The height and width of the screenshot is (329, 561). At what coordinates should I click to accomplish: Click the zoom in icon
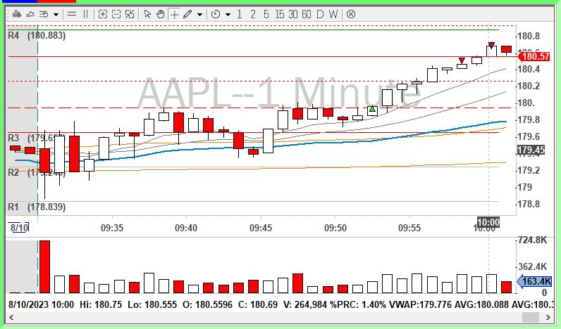click(103, 14)
